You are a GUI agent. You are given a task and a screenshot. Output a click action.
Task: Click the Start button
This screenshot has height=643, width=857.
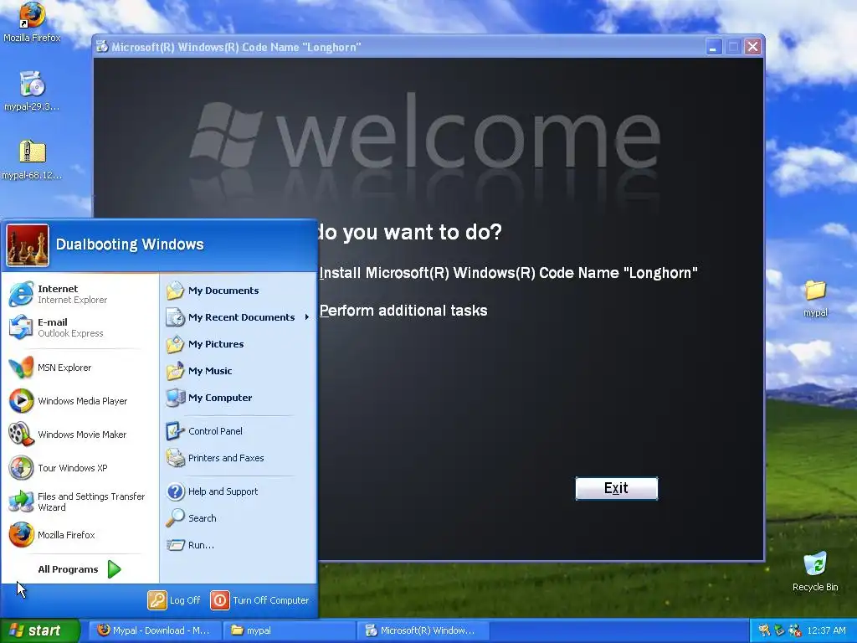(40, 630)
